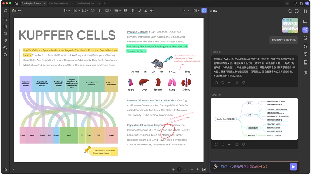311x174 pixels.
Task: Select the signature tool
Action: pyautogui.click(x=152, y=11)
